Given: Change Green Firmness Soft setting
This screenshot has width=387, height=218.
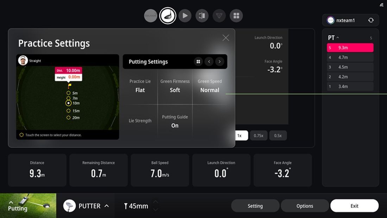Looking at the screenshot, I should point(175,86).
